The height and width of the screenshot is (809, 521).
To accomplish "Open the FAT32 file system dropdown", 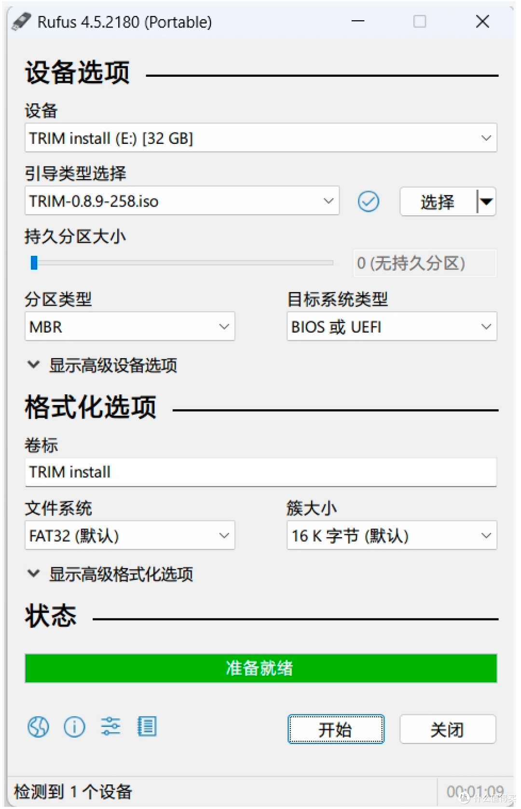I will point(130,535).
